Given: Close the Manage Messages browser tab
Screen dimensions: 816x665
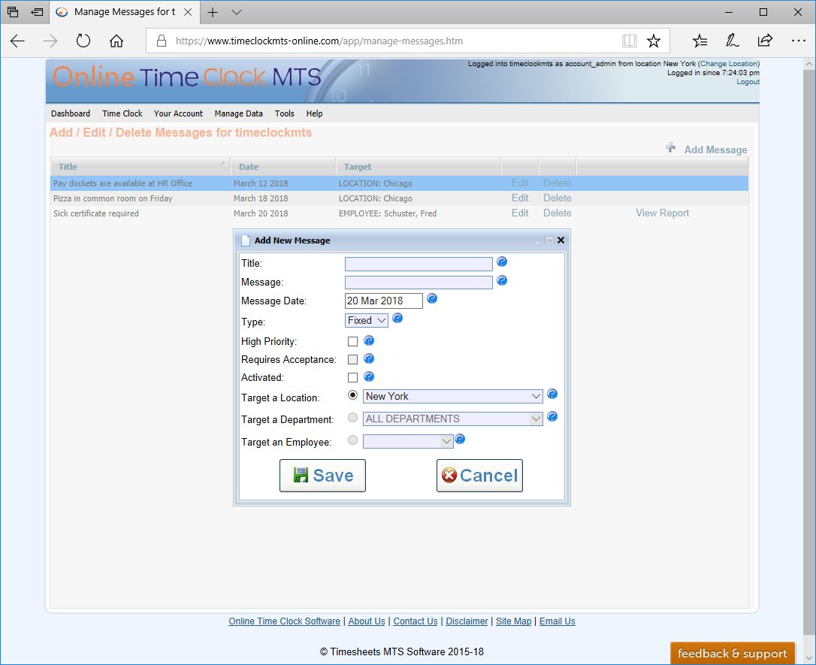Looking at the screenshot, I should coord(188,12).
